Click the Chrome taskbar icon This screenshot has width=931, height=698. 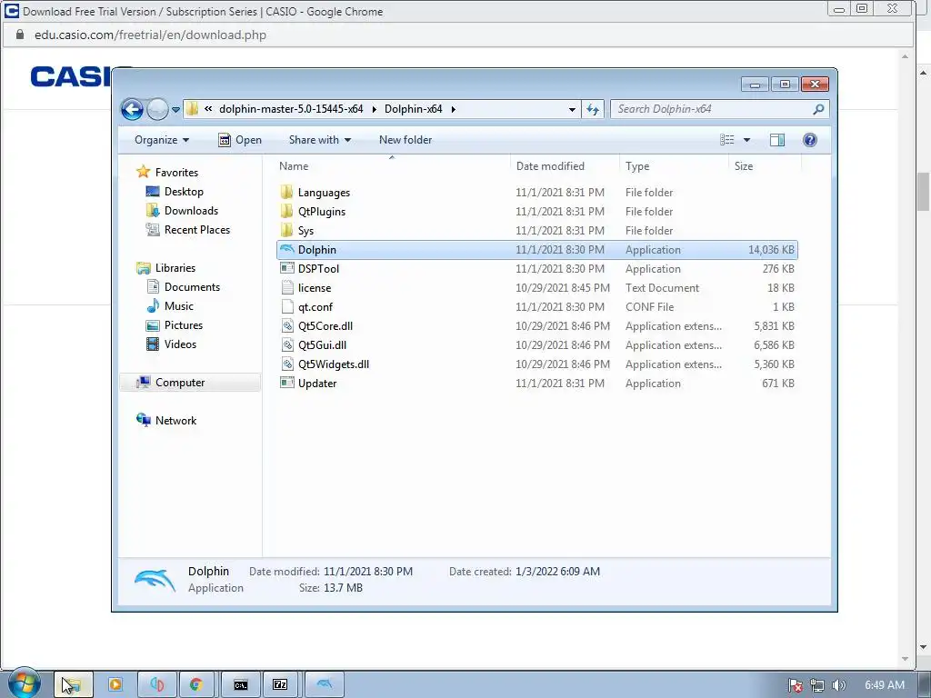(196, 684)
